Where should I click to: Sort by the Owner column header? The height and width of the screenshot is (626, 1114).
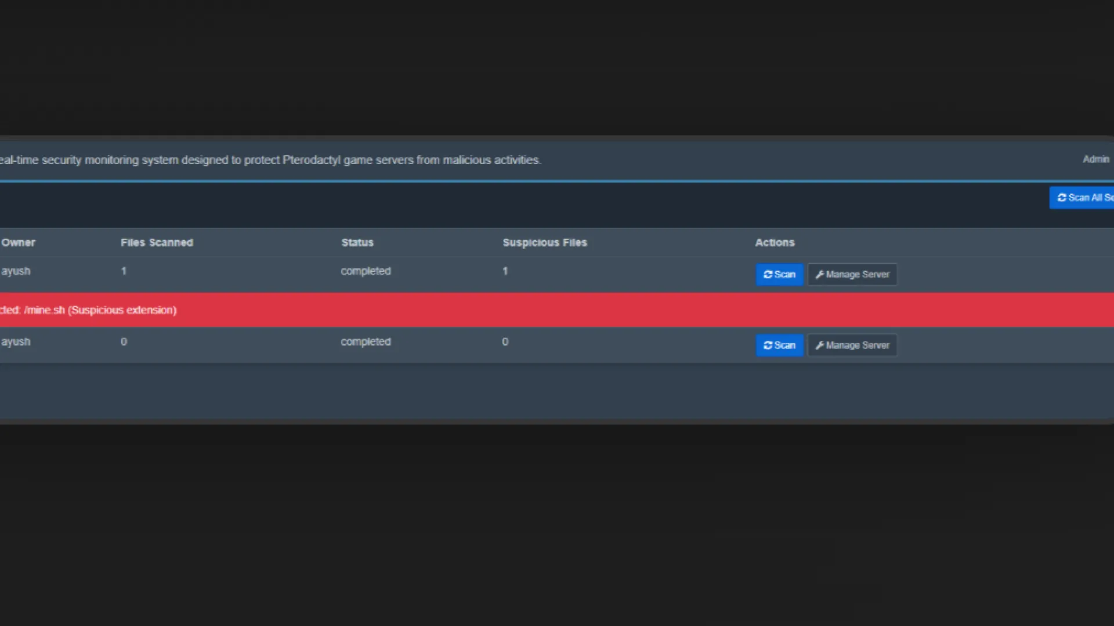[18, 243]
